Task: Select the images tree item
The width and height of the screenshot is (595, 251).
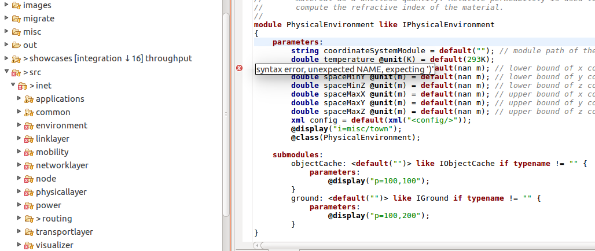Action: point(37,5)
